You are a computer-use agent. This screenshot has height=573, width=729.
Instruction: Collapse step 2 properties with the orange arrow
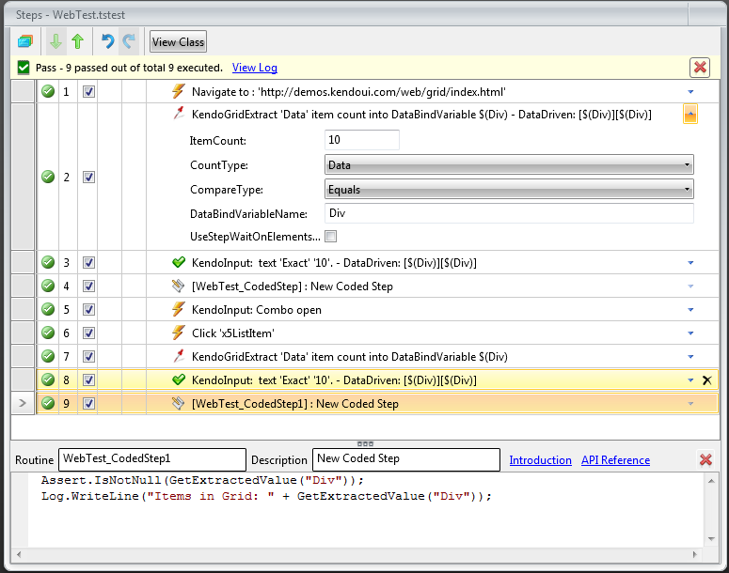pyautogui.click(x=689, y=115)
